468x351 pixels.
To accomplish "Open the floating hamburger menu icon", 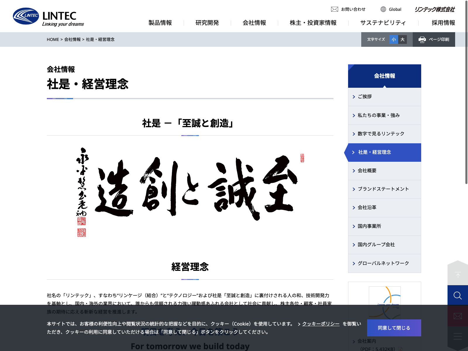I will pos(458,336).
